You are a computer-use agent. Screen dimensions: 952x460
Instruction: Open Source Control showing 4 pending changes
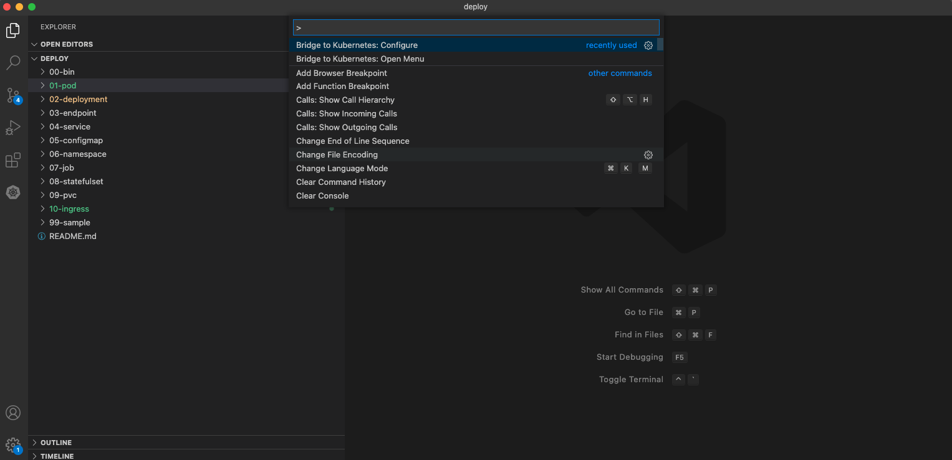coord(12,95)
